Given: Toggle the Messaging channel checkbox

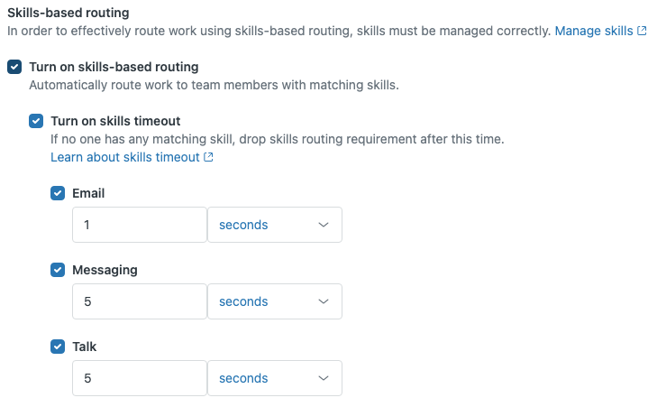Looking at the screenshot, I should [58, 270].
